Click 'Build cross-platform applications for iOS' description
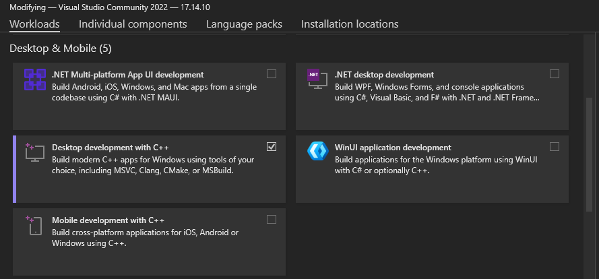599x279 pixels. point(146,238)
